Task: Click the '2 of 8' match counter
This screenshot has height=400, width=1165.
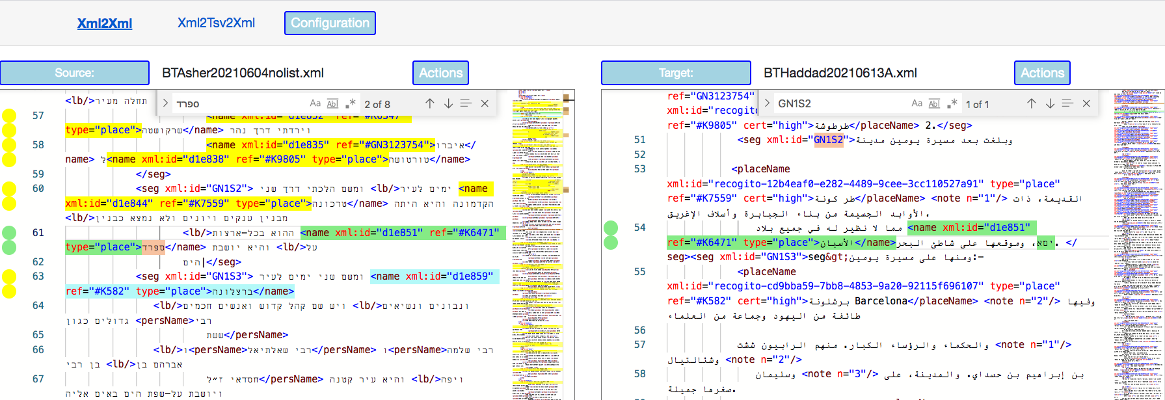Action: tap(377, 104)
